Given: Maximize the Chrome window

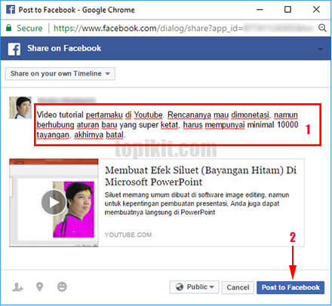Looking at the screenshot, I should [287, 10].
